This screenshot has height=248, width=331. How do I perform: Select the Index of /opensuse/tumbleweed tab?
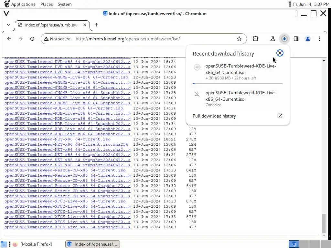pos(52,25)
